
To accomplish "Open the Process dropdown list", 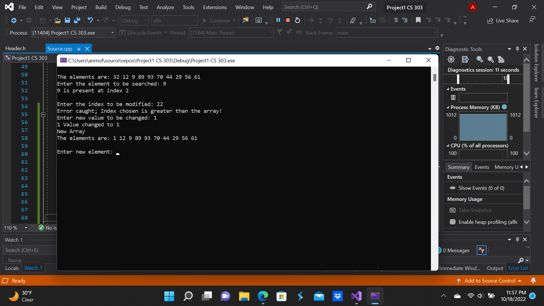I will tap(112, 33).
